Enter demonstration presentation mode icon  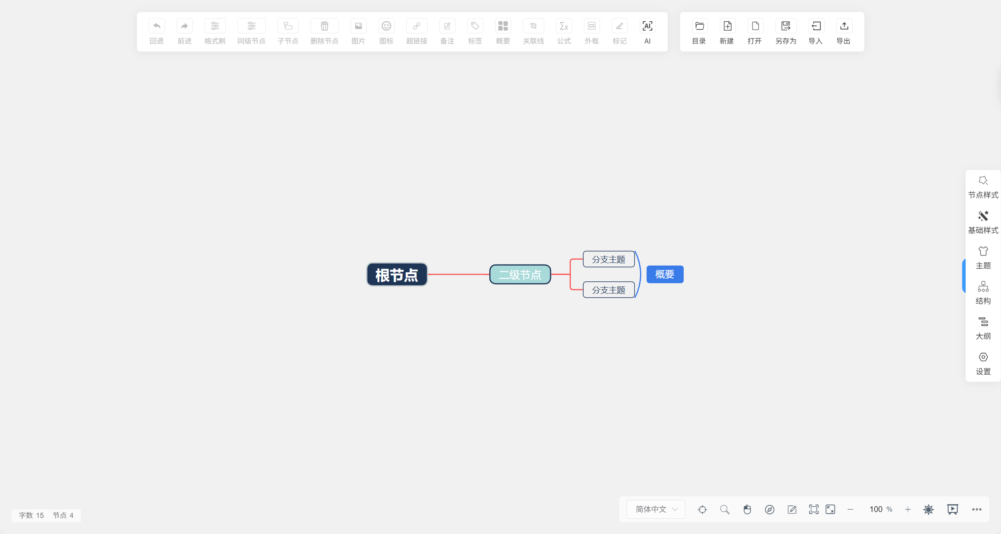click(x=952, y=510)
